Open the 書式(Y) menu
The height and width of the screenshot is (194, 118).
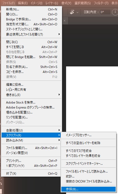pos(66,3)
